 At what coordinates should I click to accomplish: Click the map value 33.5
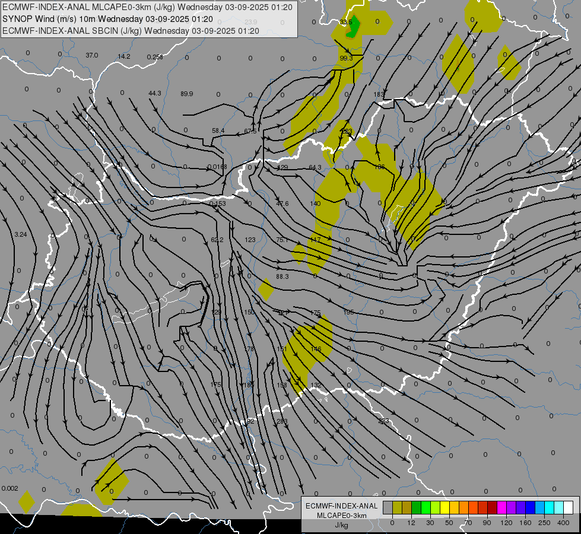click(345, 22)
